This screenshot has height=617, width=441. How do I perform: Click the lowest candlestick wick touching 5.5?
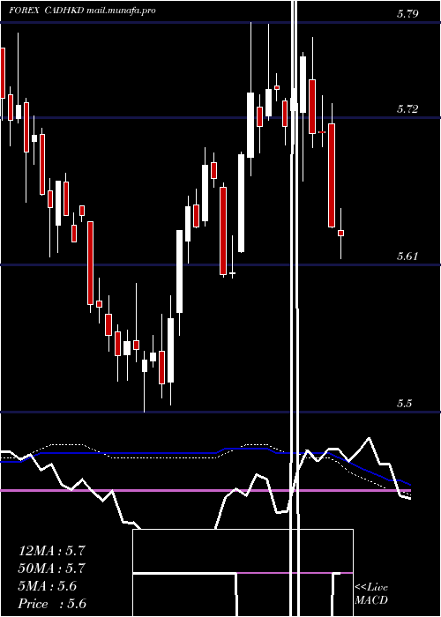point(145,382)
